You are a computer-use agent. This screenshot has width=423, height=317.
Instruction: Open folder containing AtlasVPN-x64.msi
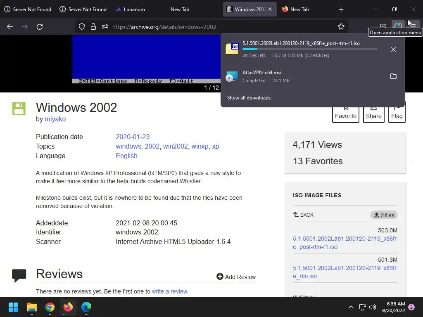pos(393,76)
